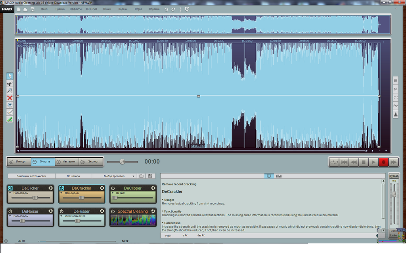Viewport: 406px width, 253px height.
Task: Click the DeHisser strength slider handle
Action: coord(77,221)
